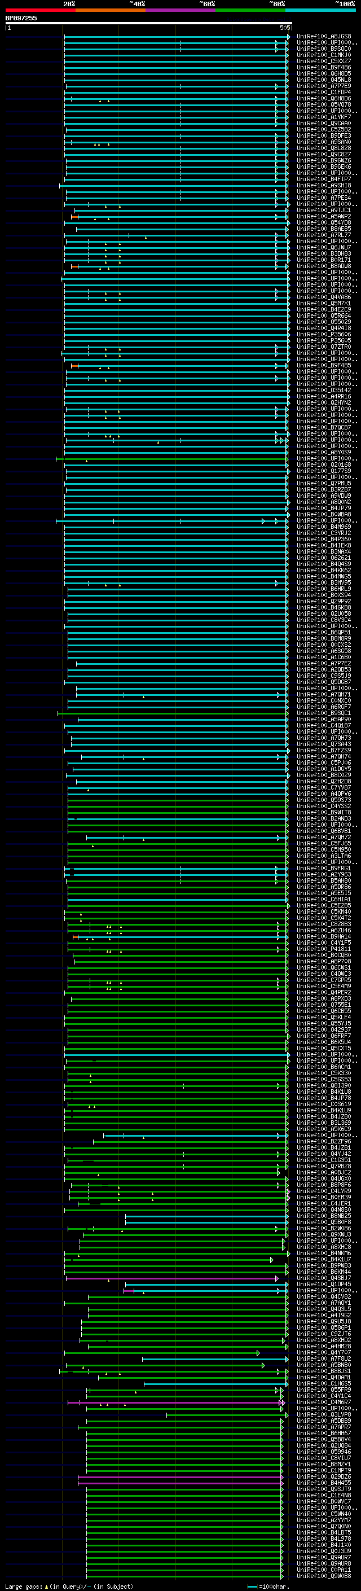This screenshot has width=361, height=1591.
Task: Open hit UniRef100_C1MKJ0
Action: pyautogui.click(x=324, y=55)
